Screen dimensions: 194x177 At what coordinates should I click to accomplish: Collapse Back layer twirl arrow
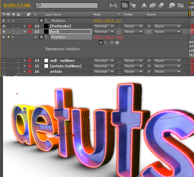[x=25, y=32]
